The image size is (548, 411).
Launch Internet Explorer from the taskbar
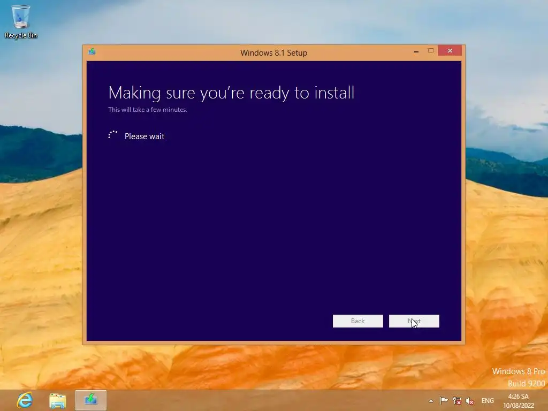coord(25,400)
